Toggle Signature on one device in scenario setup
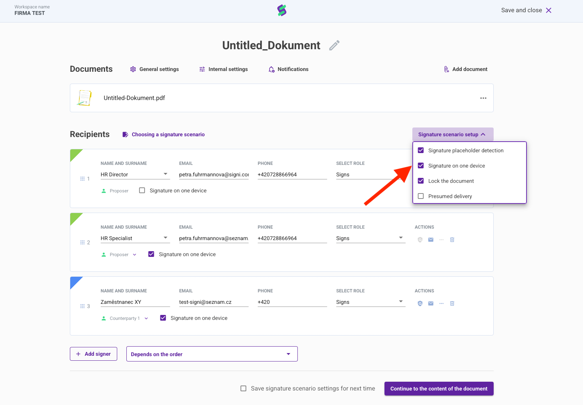Screen dimensions: 583x405 pos(421,165)
